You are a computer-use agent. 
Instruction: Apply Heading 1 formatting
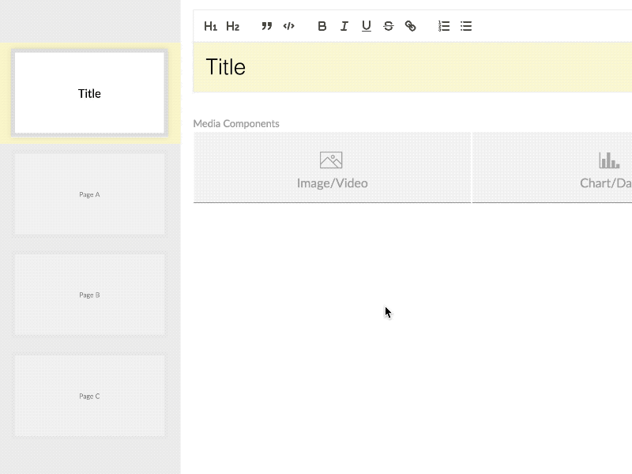click(x=210, y=26)
